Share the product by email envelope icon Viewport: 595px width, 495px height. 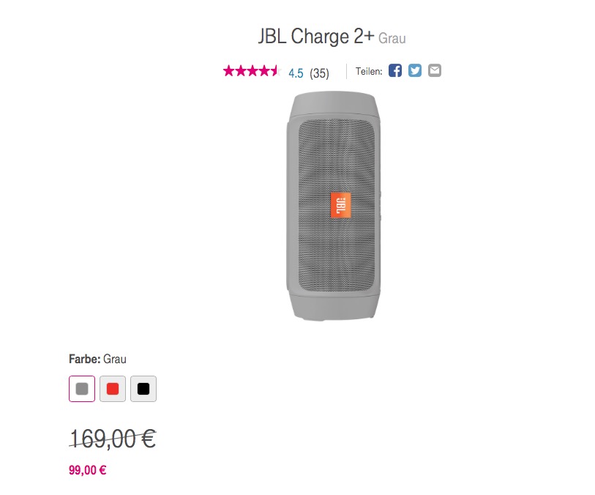click(x=435, y=70)
